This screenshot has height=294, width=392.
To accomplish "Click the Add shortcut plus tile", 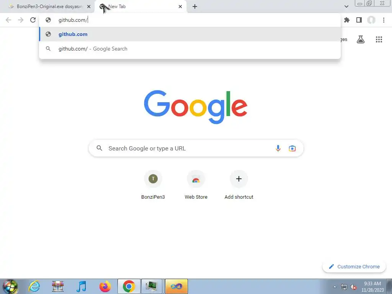I will [x=239, y=185].
